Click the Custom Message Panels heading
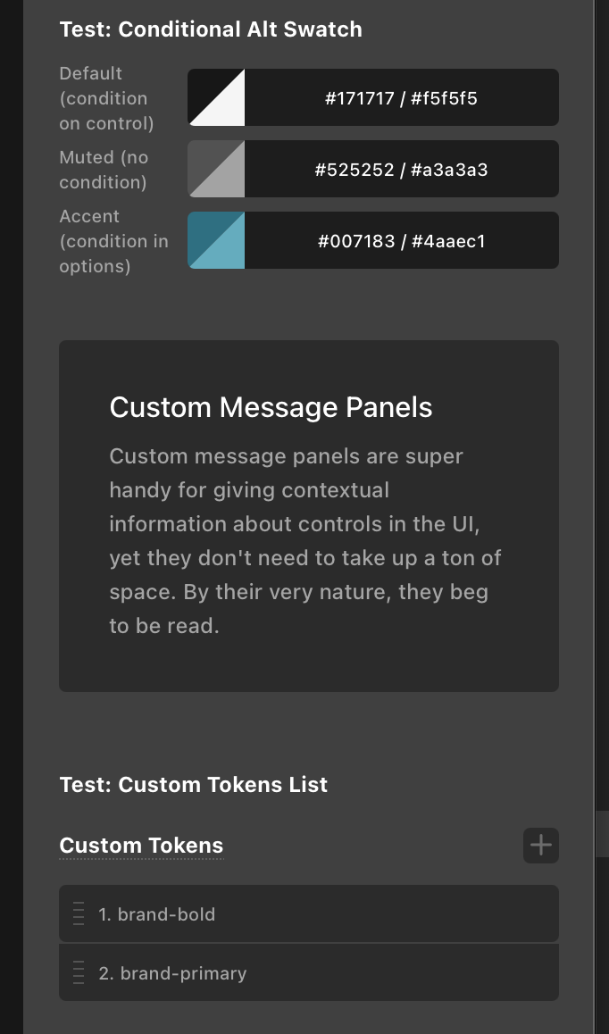This screenshot has height=1034, width=609. (271, 407)
